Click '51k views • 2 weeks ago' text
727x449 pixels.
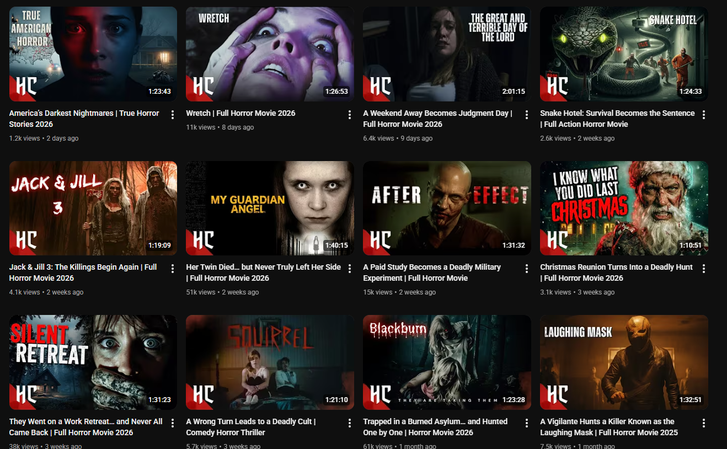pyautogui.click(x=222, y=292)
